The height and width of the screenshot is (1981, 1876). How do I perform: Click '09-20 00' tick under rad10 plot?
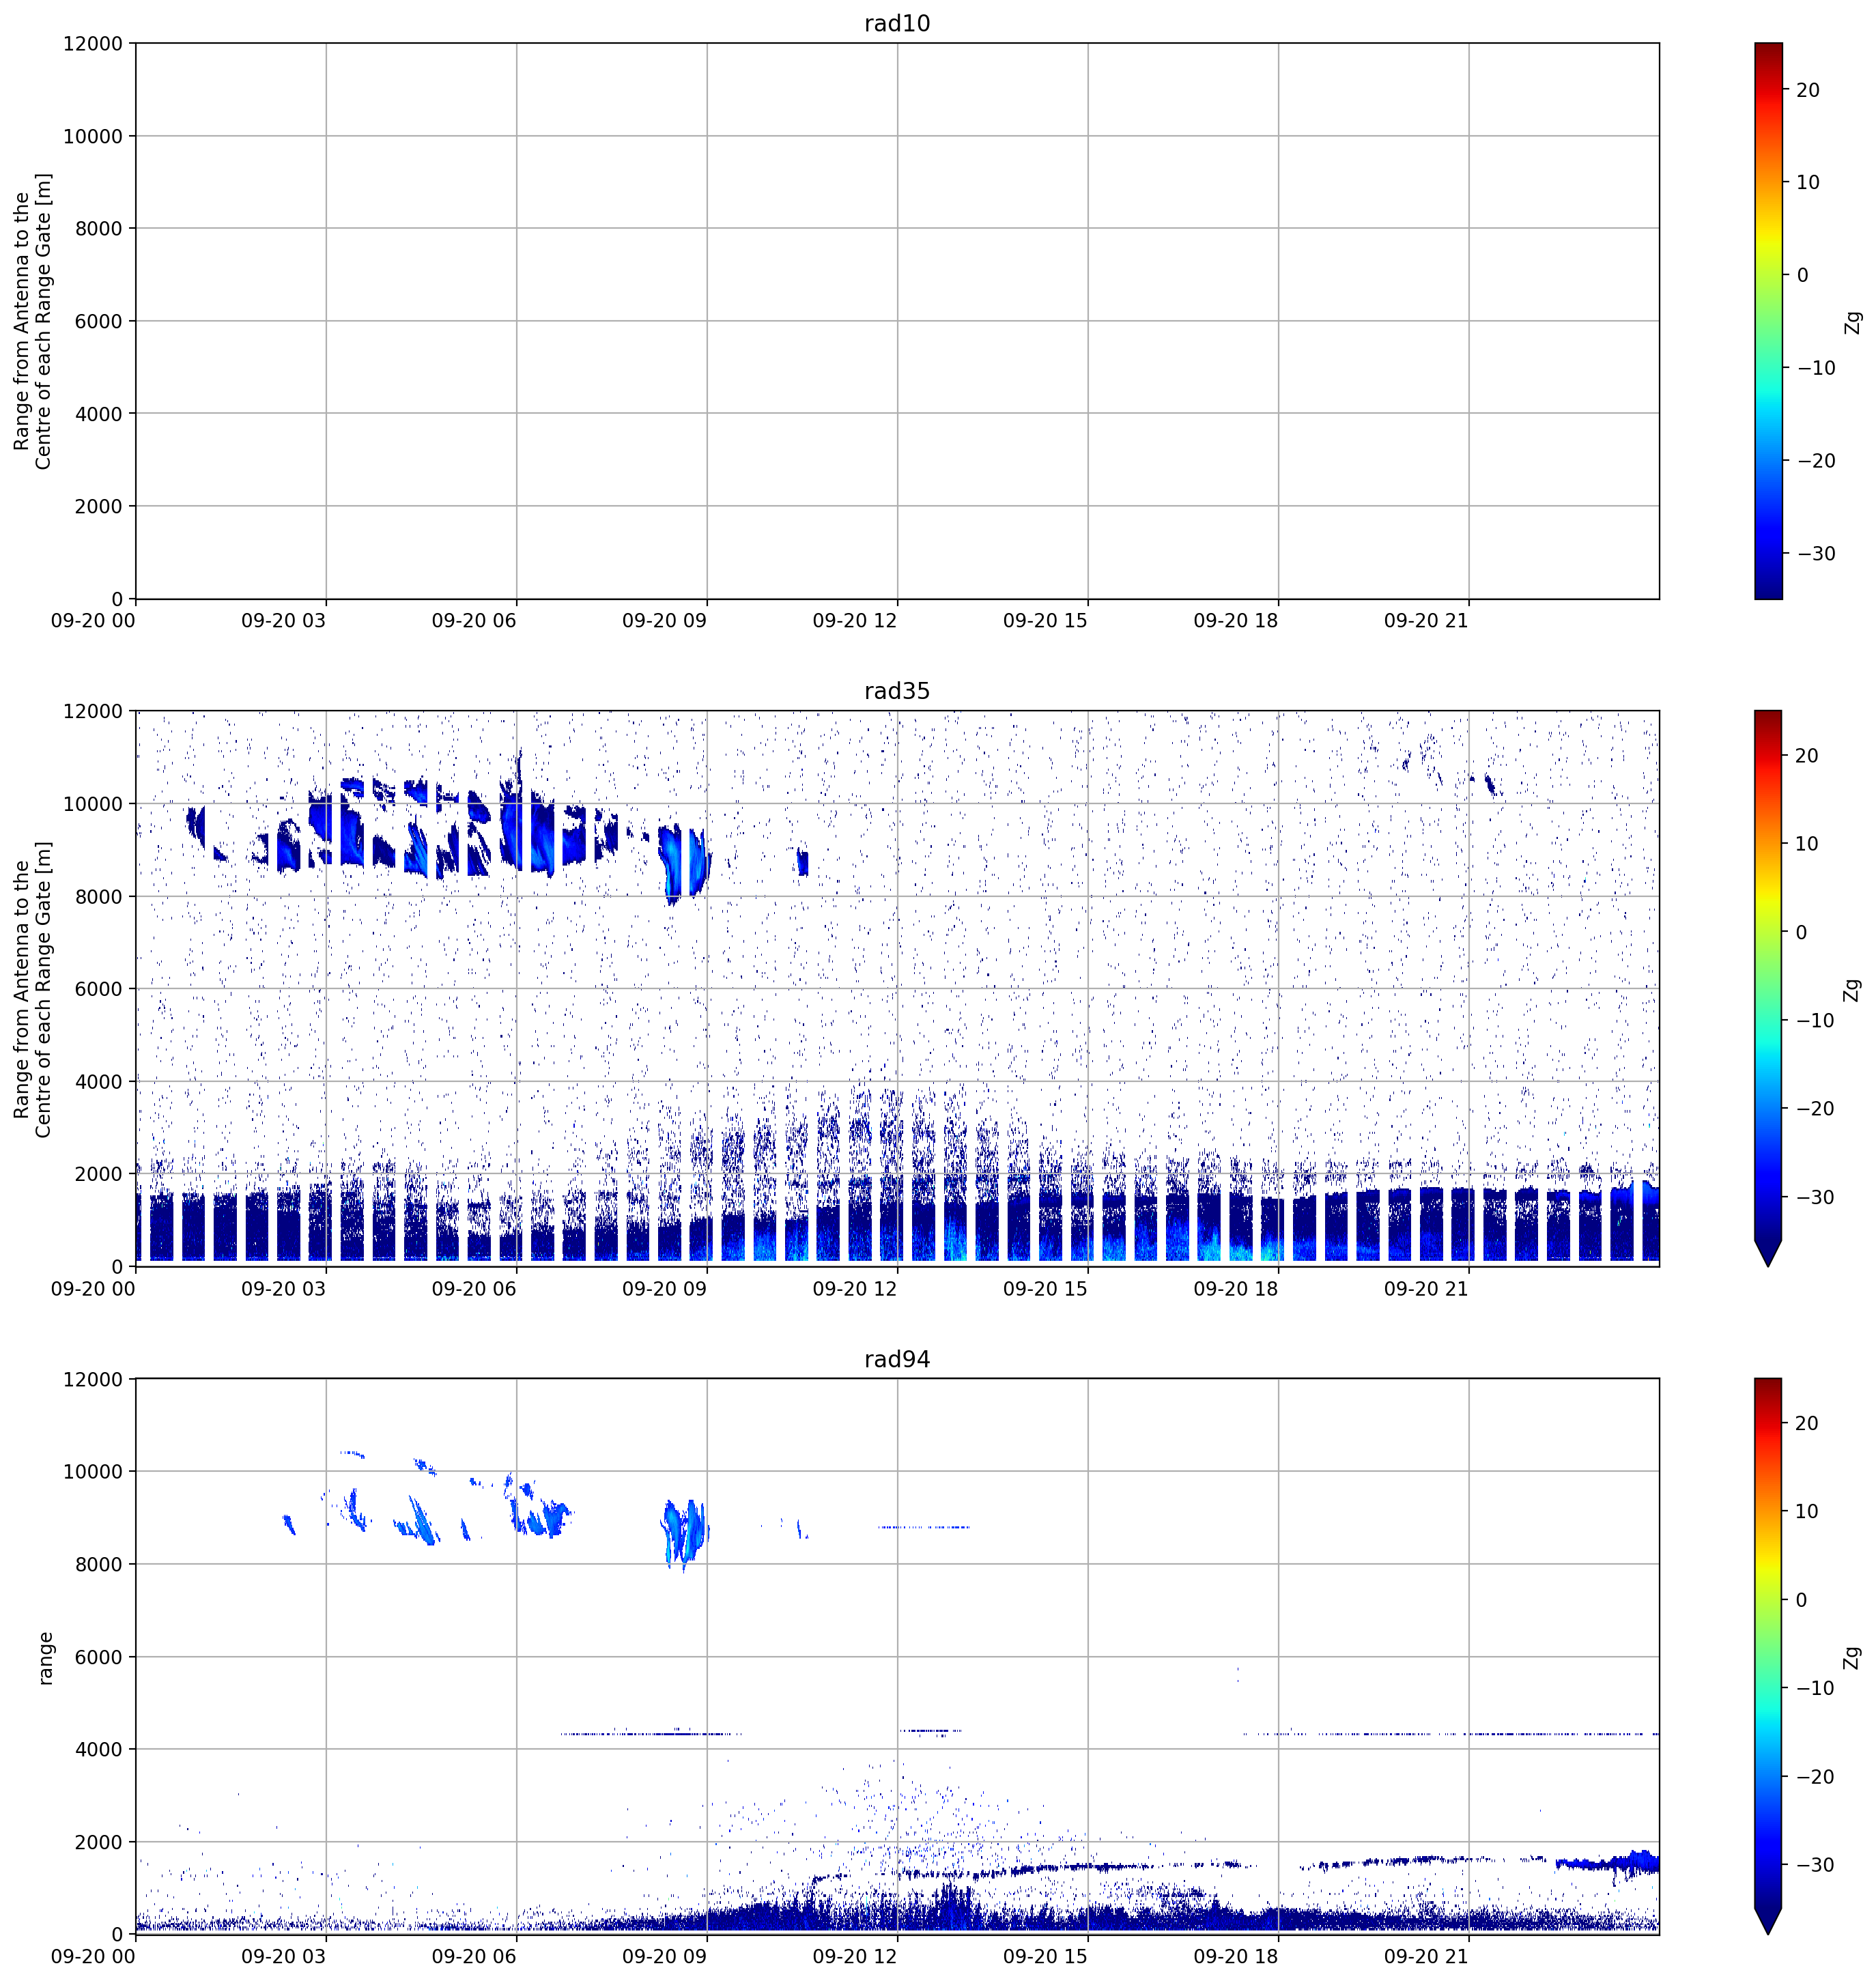pos(93,620)
